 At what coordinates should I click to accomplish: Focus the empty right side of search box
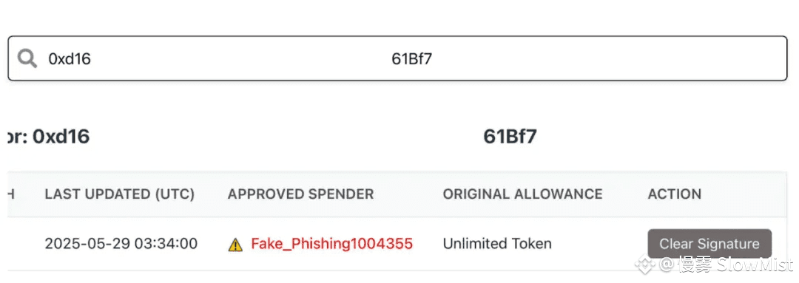point(609,58)
